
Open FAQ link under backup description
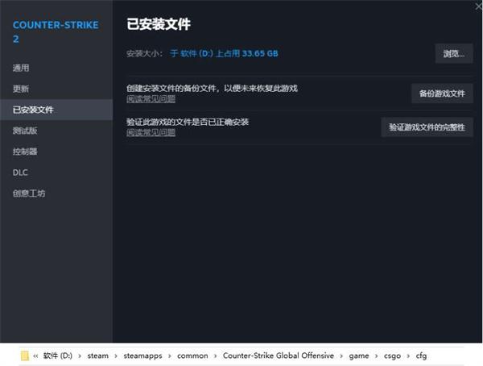tap(151, 99)
